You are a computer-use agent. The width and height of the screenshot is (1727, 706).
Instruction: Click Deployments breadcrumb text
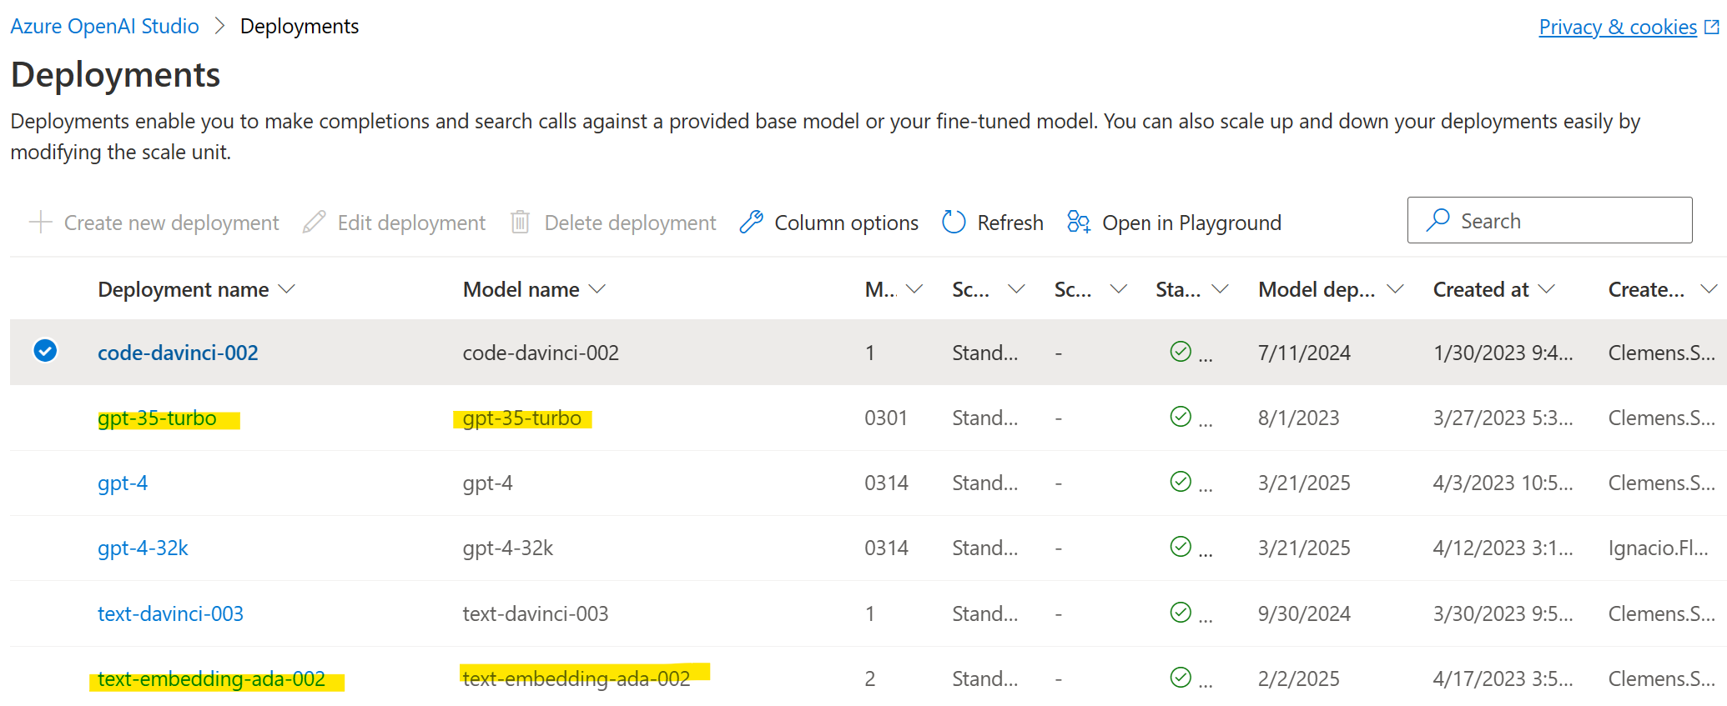click(300, 27)
